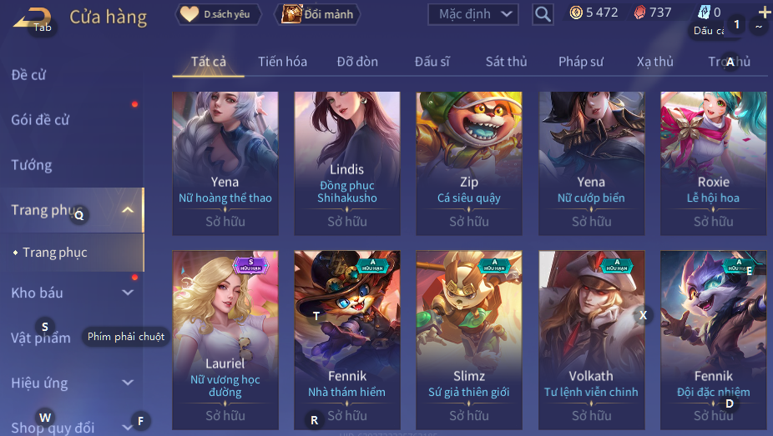Switch to the Pháp sư tab

581,62
